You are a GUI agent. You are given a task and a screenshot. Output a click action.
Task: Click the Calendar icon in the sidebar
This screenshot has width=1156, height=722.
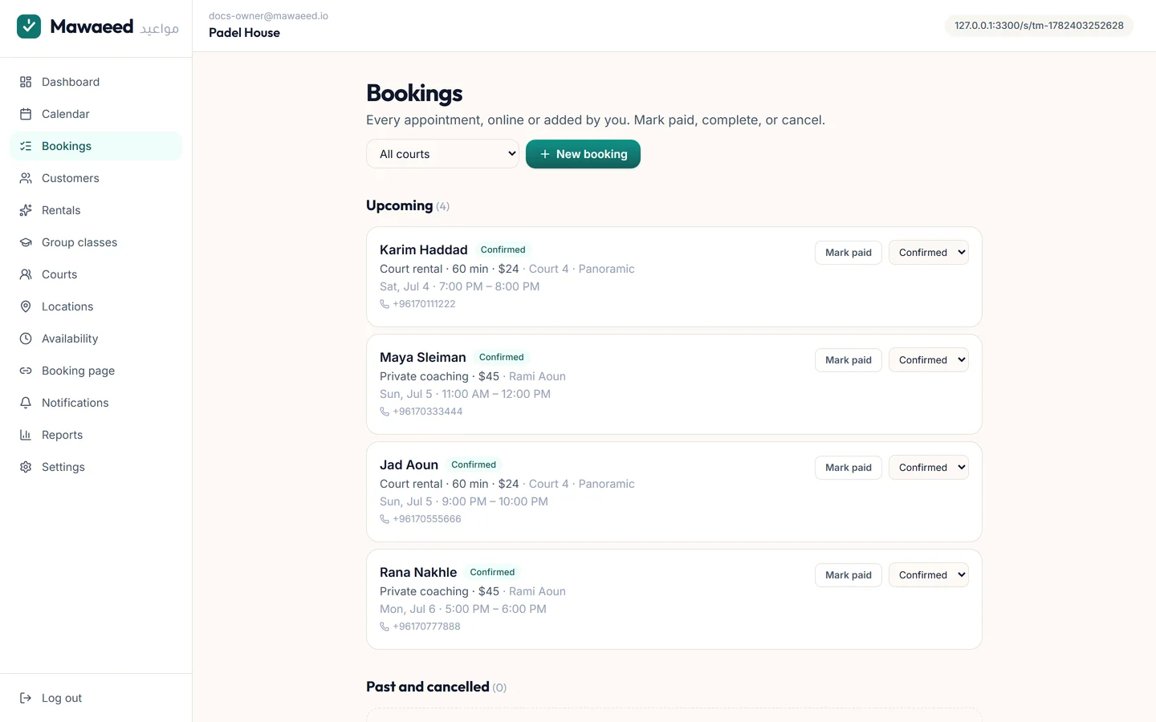click(x=26, y=114)
